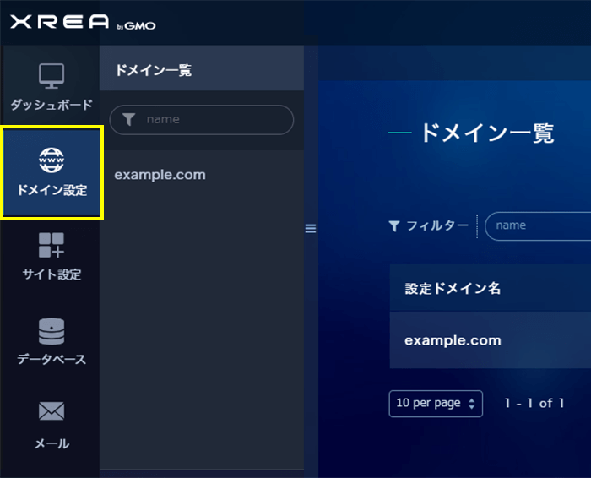Image resolution: width=591 pixels, height=478 pixels.
Task: Click the by GMO logo text
Action: coord(136,25)
